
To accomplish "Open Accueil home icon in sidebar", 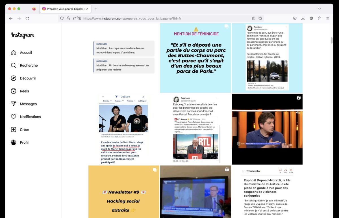I will pyautogui.click(x=13, y=53).
